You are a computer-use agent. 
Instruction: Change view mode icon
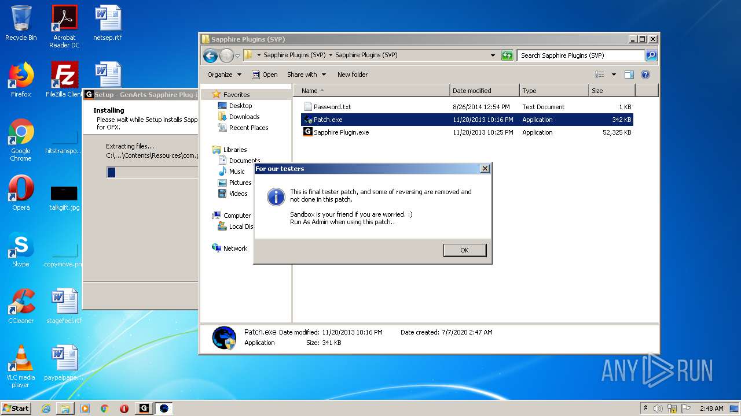coord(600,75)
